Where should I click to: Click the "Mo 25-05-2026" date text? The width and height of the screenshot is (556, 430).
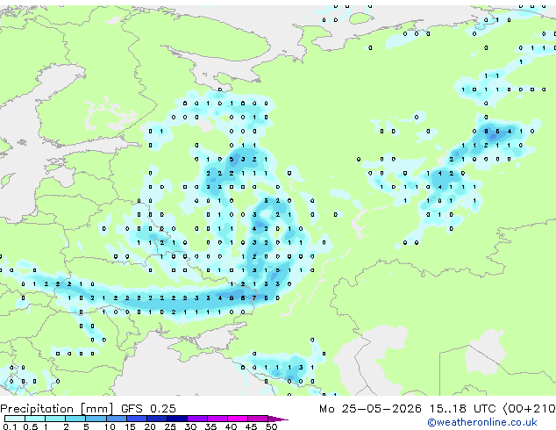371,409
